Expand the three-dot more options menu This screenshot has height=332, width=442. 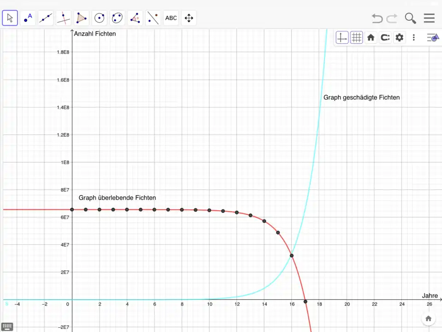click(x=414, y=38)
